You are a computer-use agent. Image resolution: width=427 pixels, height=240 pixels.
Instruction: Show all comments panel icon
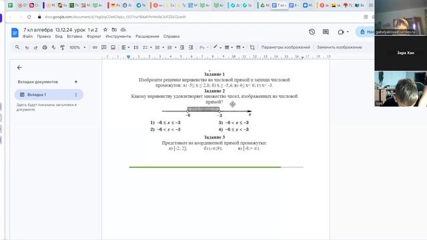[326, 32]
